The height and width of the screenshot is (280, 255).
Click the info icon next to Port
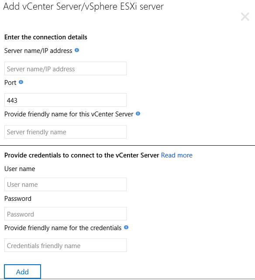(x=21, y=82)
